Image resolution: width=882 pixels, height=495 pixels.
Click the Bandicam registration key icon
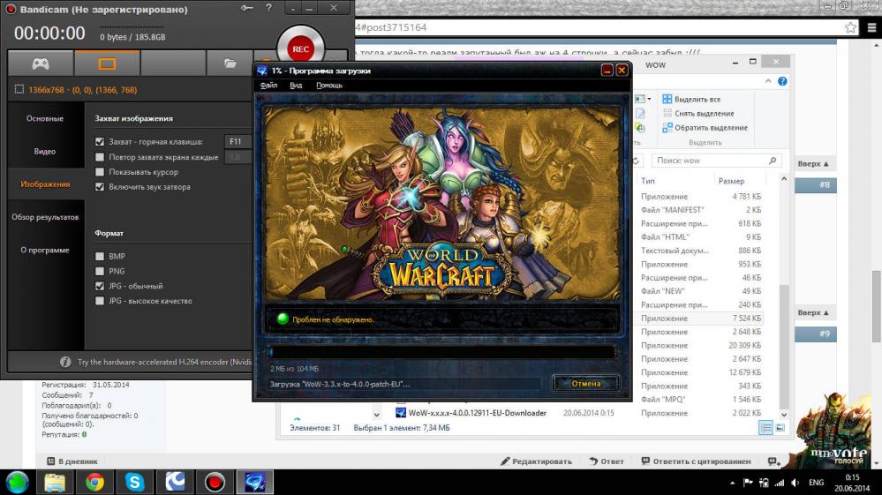[247, 9]
